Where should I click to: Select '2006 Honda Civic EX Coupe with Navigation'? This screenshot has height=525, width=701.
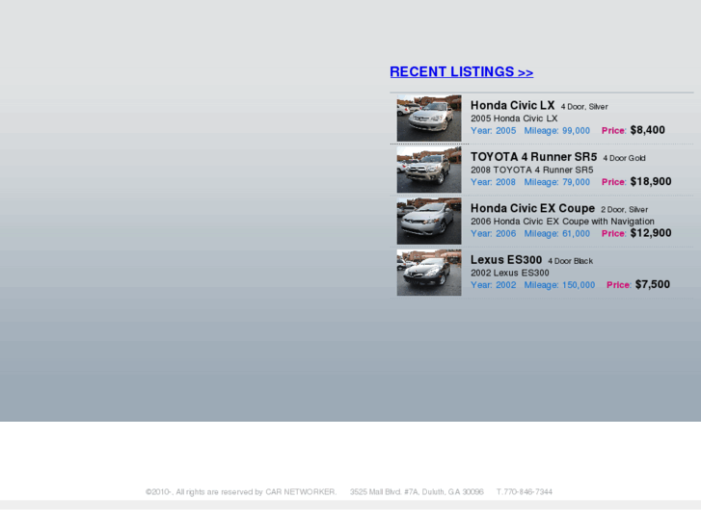562,222
